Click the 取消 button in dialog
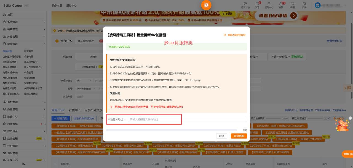 point(222,136)
